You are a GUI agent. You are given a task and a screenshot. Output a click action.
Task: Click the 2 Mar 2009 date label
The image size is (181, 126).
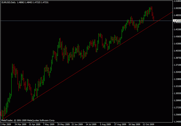point(6,124)
